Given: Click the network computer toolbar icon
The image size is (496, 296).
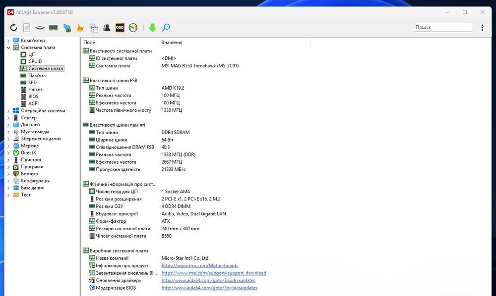Looking at the screenshot, I should [x=67, y=28].
